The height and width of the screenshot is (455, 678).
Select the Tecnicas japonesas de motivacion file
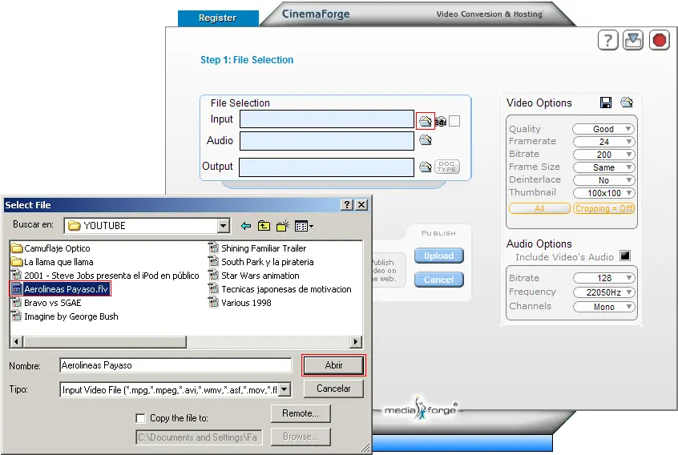click(x=280, y=289)
